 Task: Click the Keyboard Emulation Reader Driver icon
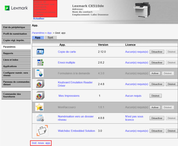tap(40, 84)
